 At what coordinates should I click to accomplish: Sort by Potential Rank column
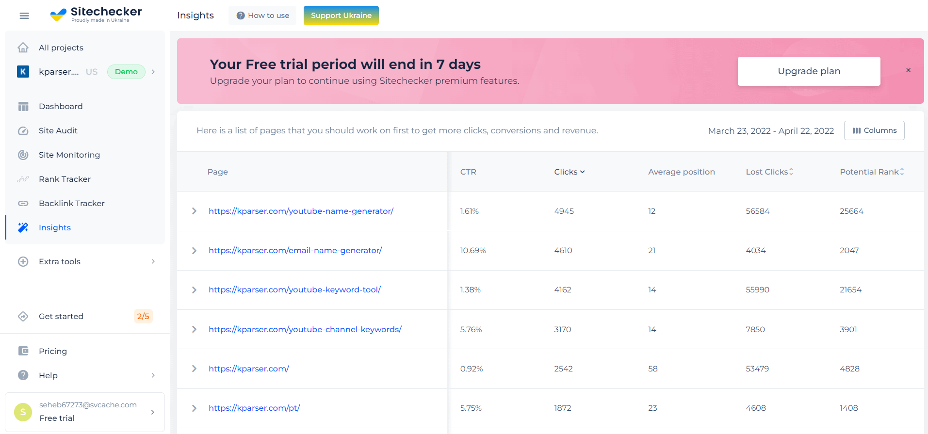[872, 172]
